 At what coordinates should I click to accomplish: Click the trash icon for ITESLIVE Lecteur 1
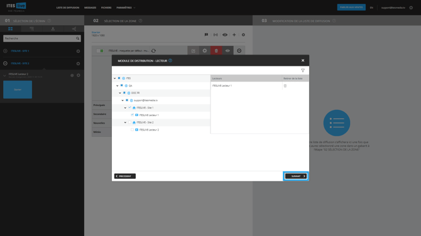tap(285, 86)
